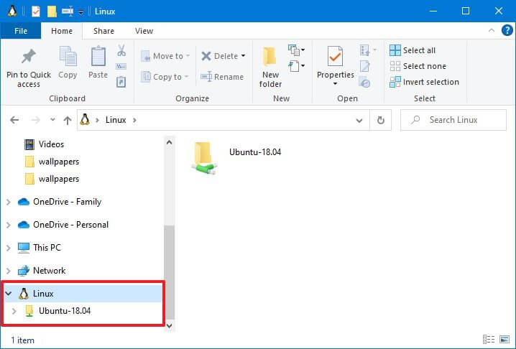Switch to the View ribbon tab
516x349 pixels.
pos(144,31)
